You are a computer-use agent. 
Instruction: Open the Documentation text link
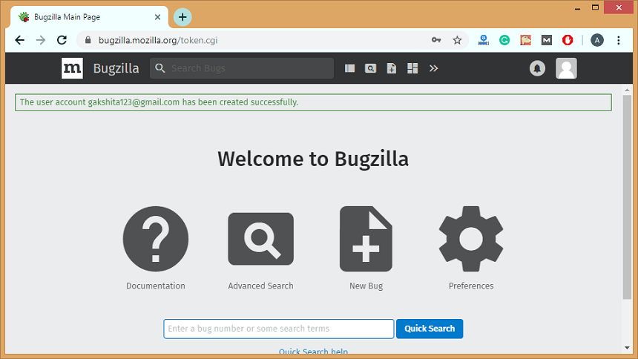[x=156, y=286]
